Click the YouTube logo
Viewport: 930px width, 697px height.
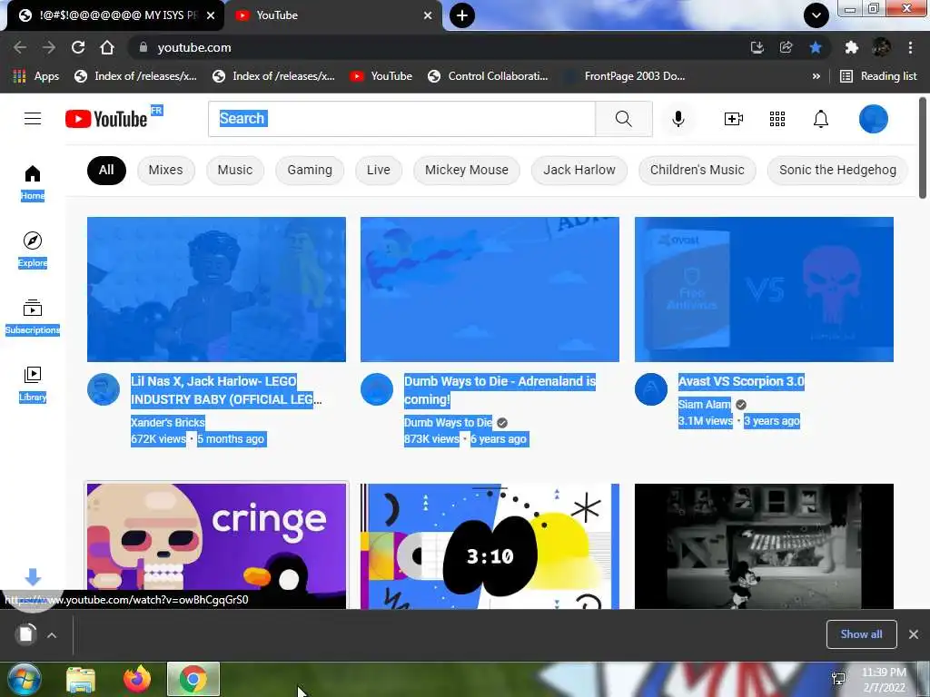tap(107, 119)
